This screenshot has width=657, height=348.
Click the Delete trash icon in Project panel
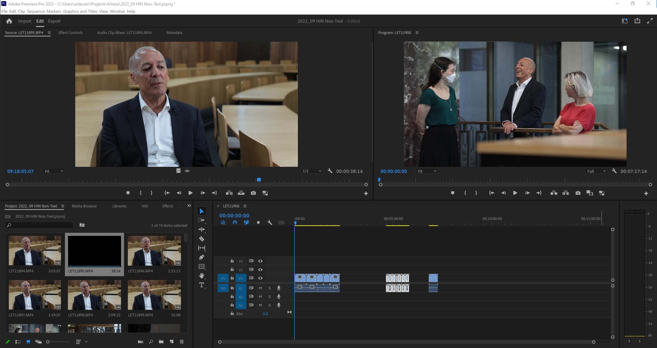click(x=182, y=342)
